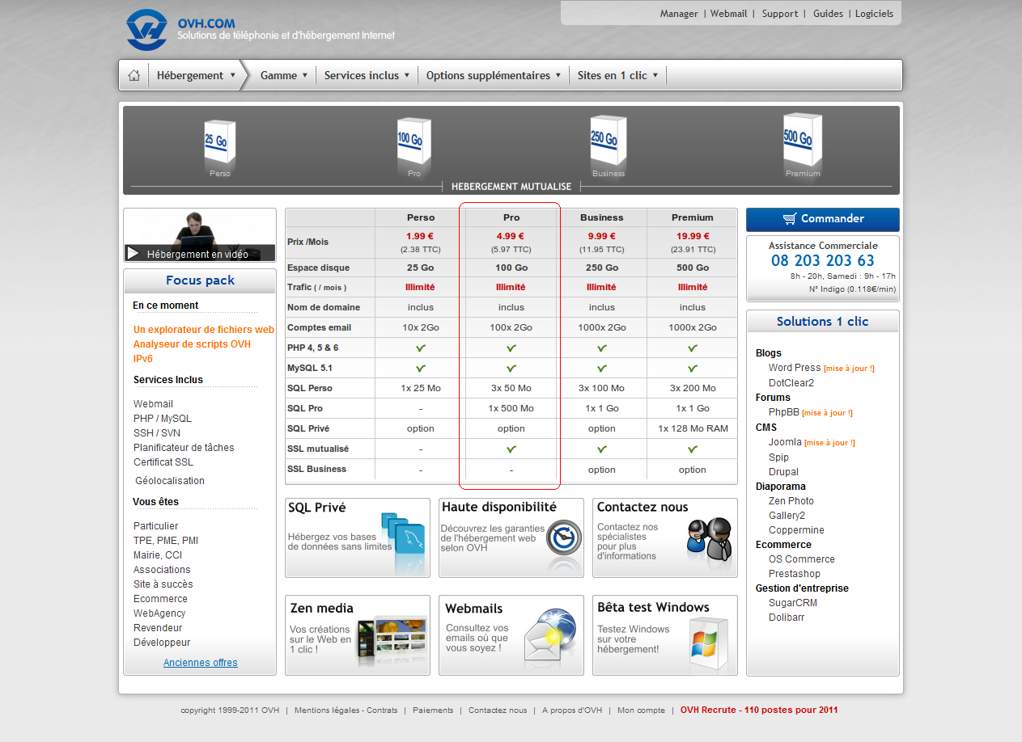Screen dimensions: 1022x742
Task: Open the Support top link
Action: 780,14
